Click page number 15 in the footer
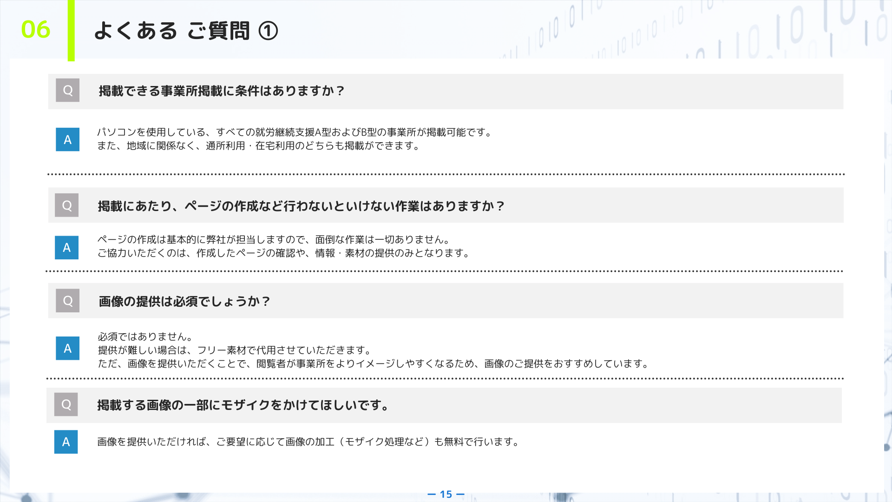Screen dimensions: 892x502 pyautogui.click(x=446, y=494)
